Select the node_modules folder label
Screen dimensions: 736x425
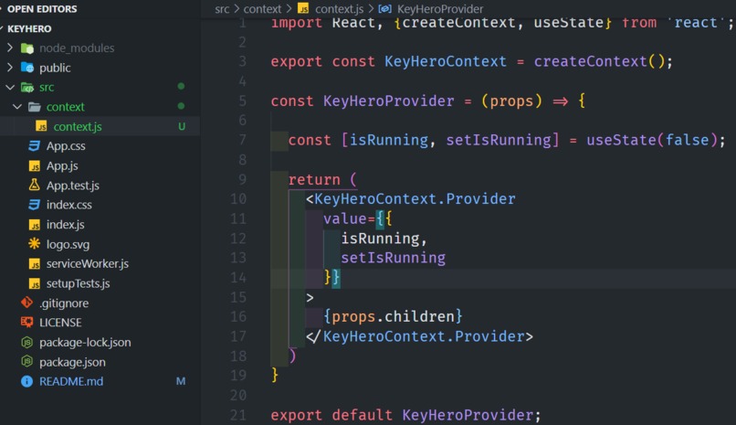pos(77,48)
